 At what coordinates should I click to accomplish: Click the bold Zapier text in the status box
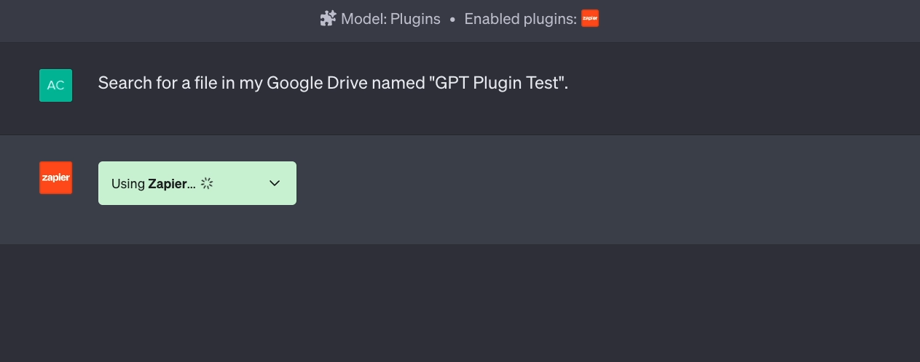pyautogui.click(x=171, y=184)
